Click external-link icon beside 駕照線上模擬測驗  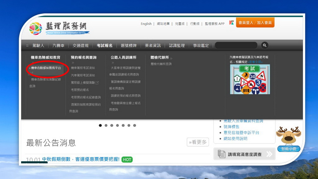(97, 83)
